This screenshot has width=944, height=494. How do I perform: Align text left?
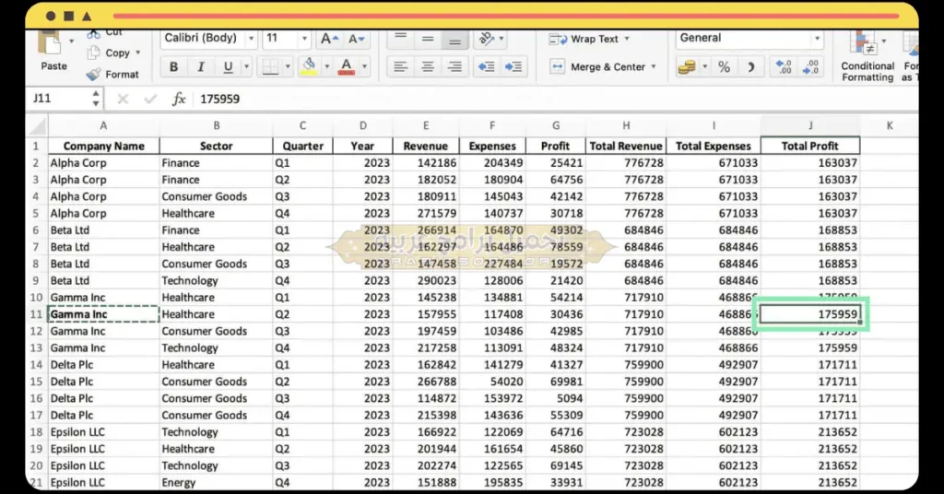point(400,66)
